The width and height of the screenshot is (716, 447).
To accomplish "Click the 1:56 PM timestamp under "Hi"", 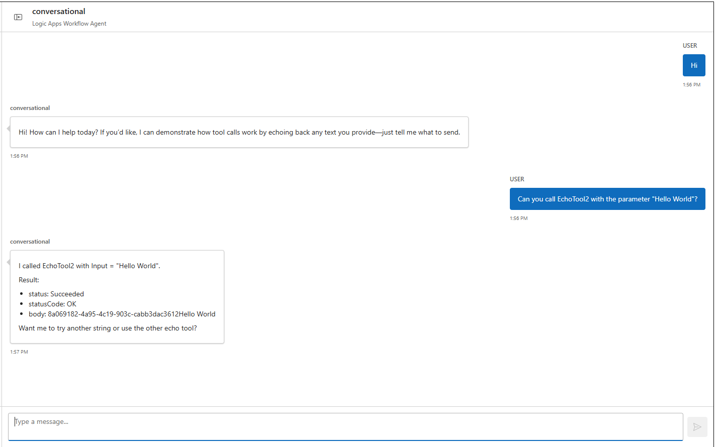I will click(x=691, y=85).
